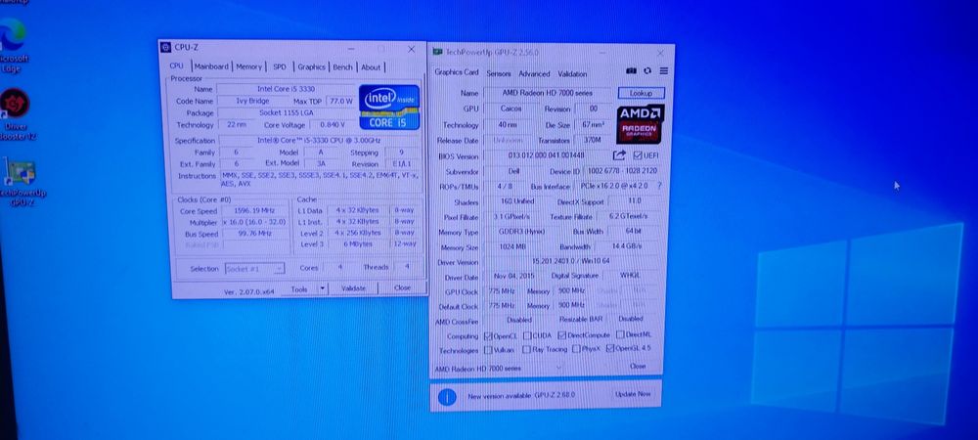Viewport: 978px width, 440px height.
Task: Toggle the CUDA checkbox
Action: [527, 335]
